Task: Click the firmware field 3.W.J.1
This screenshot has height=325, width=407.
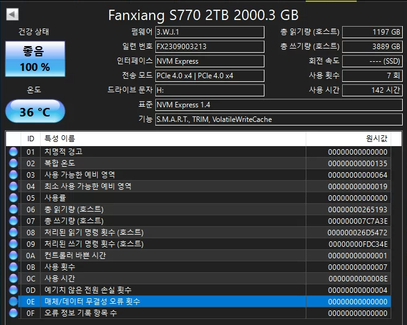Action: pyautogui.click(x=210, y=32)
